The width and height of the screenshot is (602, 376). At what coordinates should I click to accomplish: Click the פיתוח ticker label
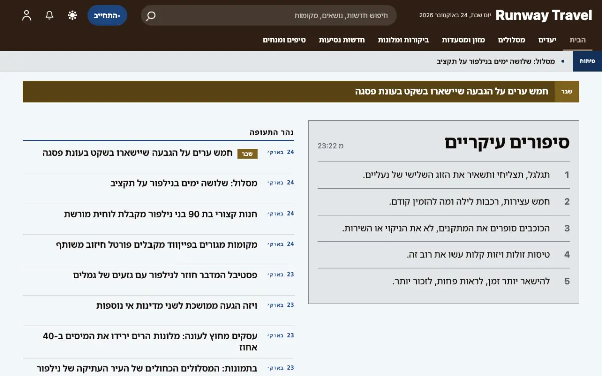point(587,61)
